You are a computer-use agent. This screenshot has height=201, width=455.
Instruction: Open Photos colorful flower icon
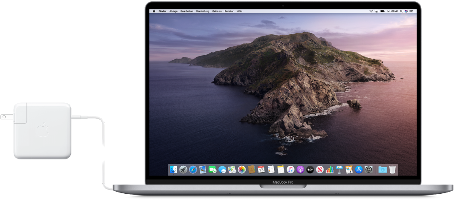pyautogui.click(x=242, y=170)
